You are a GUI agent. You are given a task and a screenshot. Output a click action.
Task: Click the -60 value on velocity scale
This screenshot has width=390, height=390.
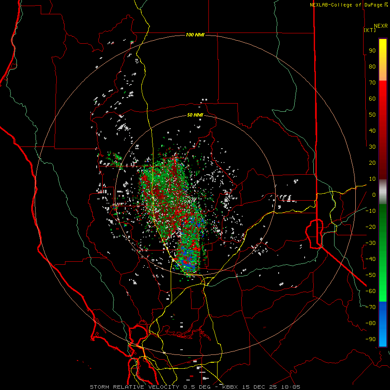tap(370, 291)
